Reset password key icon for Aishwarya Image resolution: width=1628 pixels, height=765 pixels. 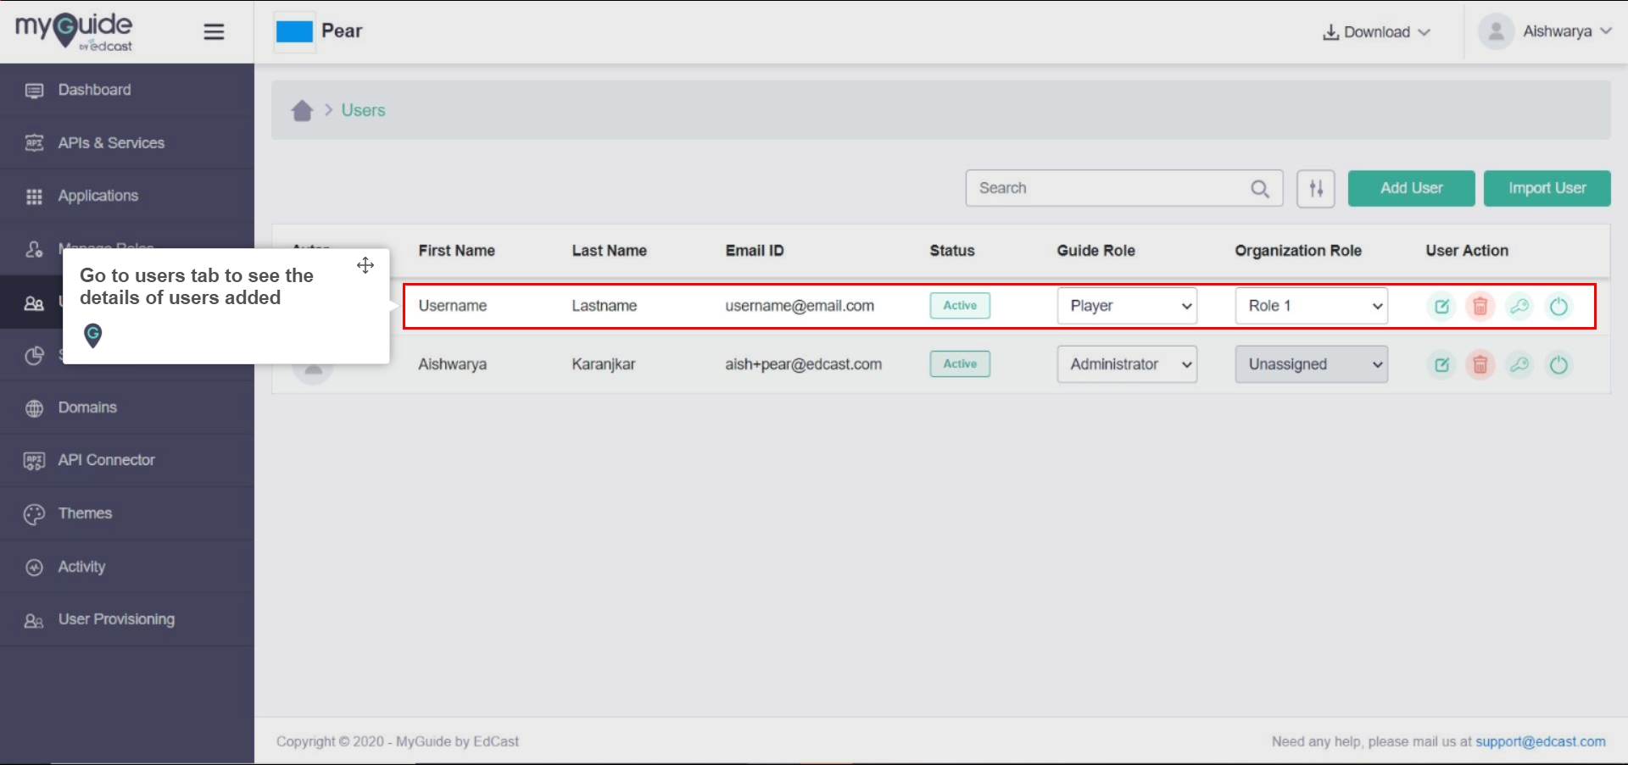1519,364
